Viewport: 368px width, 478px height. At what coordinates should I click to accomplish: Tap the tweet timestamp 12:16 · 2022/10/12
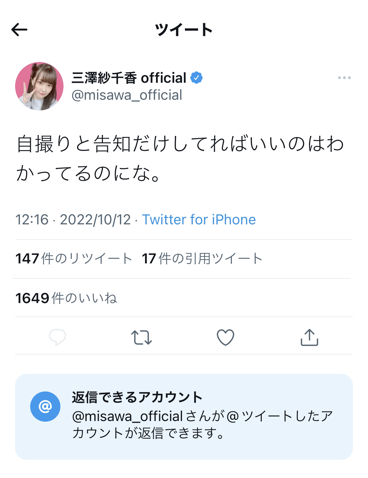point(73,220)
